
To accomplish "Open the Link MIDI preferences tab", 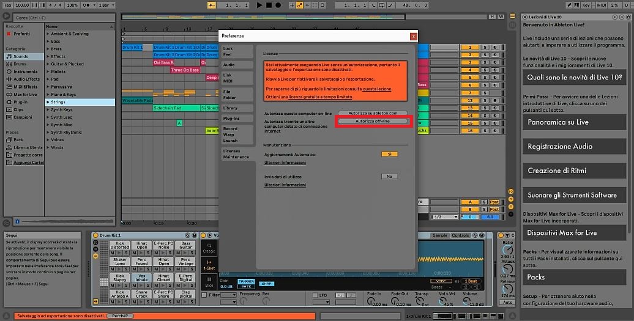I will pos(237,78).
